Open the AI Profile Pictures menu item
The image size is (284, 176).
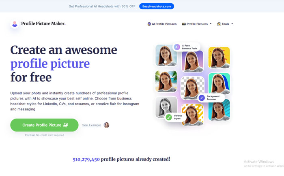164,24
